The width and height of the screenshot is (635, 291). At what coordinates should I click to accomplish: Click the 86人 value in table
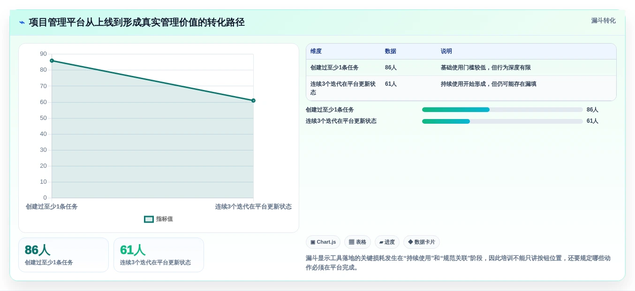pyautogui.click(x=391, y=67)
